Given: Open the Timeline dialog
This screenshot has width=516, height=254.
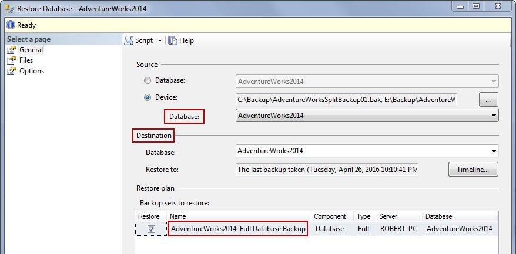Looking at the screenshot, I should 473,170.
